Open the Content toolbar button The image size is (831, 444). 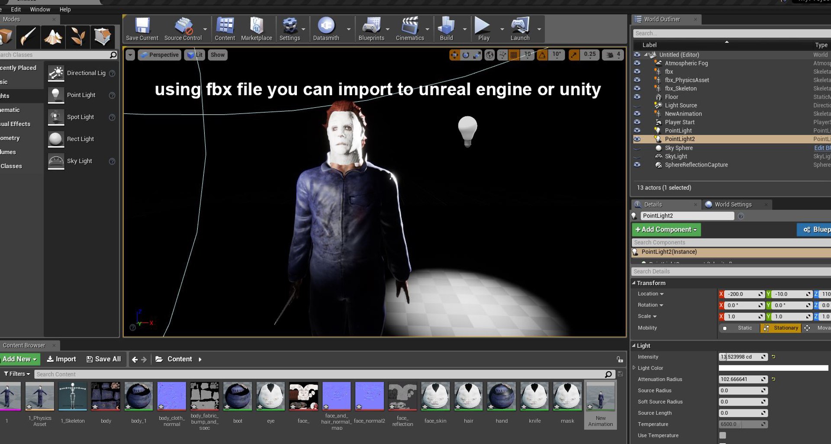(x=225, y=29)
